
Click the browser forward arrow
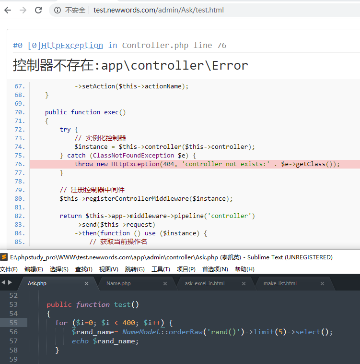tap(23, 10)
